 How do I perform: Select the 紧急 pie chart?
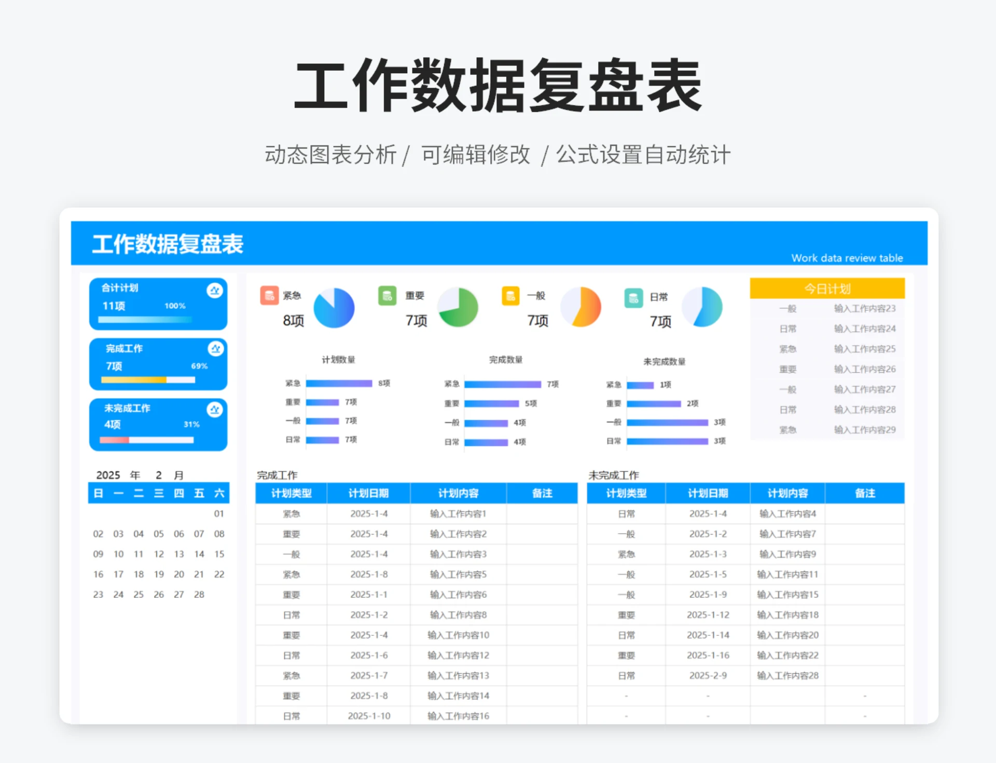tap(335, 307)
